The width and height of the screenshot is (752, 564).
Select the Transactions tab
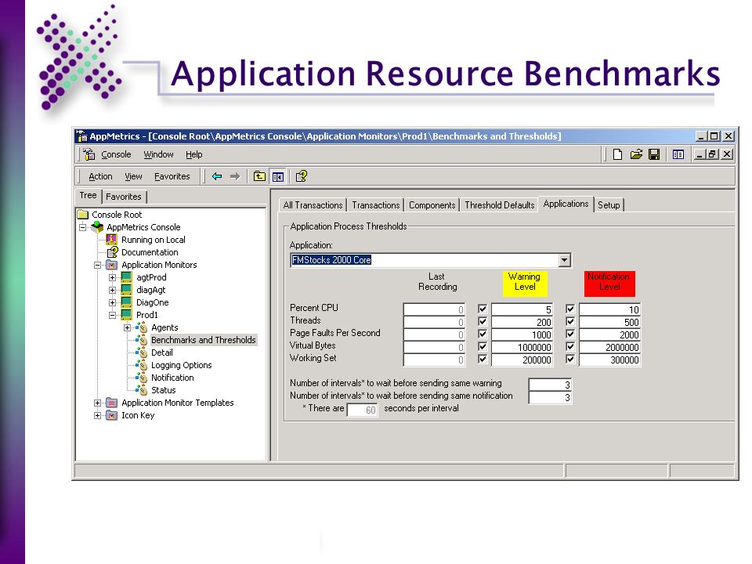(x=375, y=205)
